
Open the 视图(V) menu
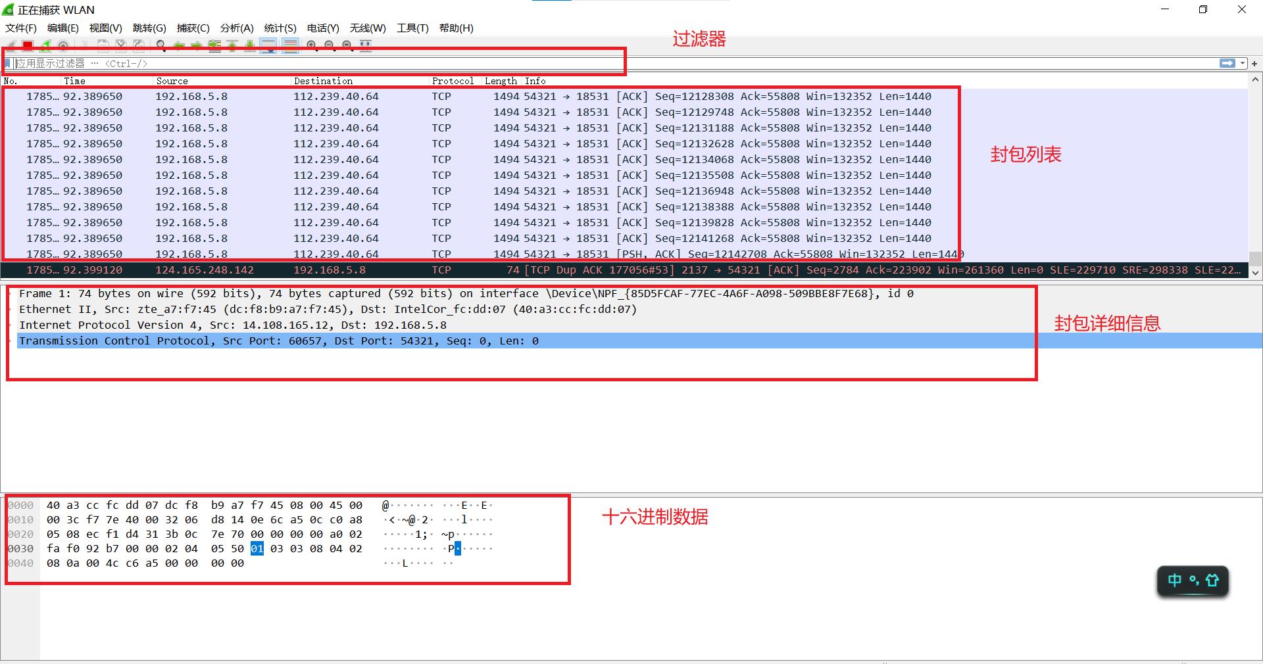(106, 28)
